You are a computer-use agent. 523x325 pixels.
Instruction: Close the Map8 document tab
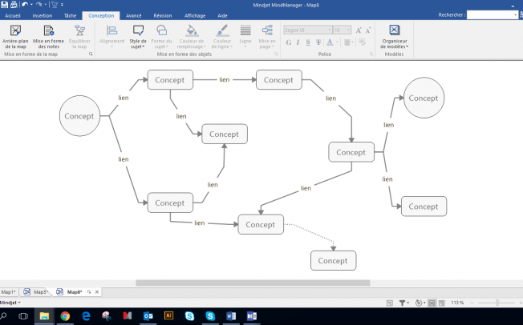(x=98, y=292)
